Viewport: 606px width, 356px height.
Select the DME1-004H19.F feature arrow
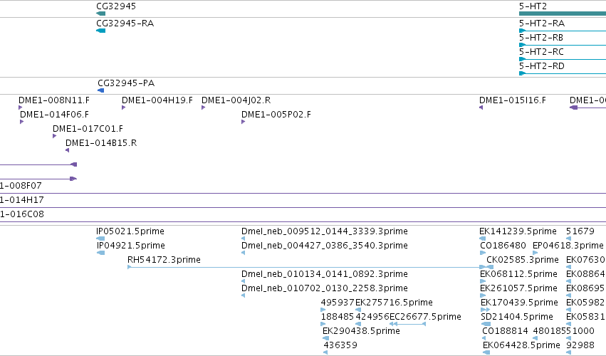(x=124, y=108)
